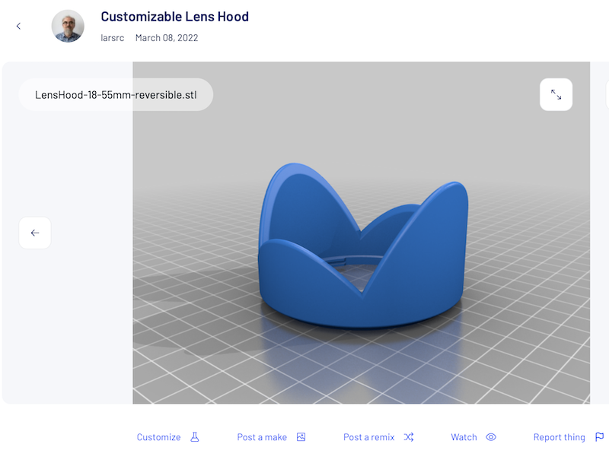This screenshot has height=463, width=609.
Task: Click the shuffle icon beside Post a remix
Action: coord(409,437)
